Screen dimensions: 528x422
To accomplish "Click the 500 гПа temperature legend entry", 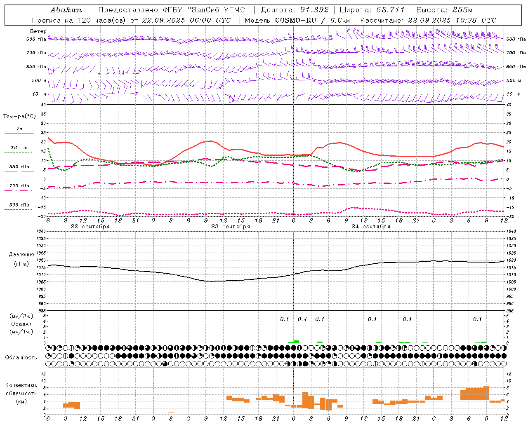I will point(19,204).
